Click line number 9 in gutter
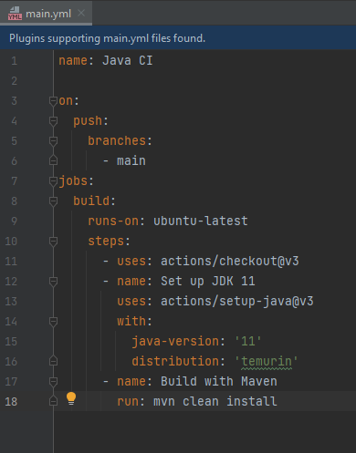The width and height of the screenshot is (356, 453). [x=15, y=221]
